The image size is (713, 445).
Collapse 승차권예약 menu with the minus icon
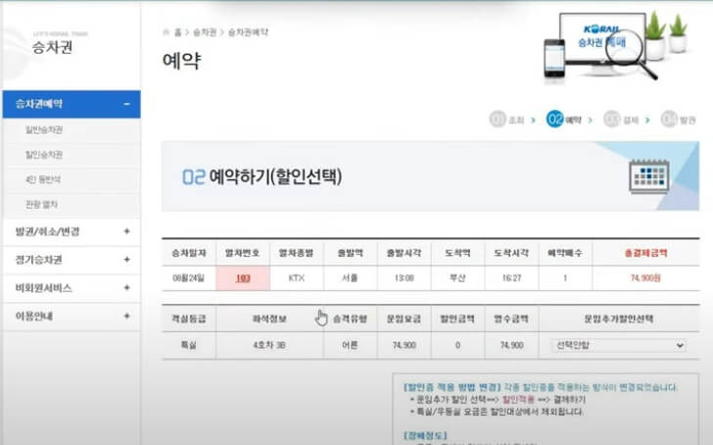tap(127, 104)
